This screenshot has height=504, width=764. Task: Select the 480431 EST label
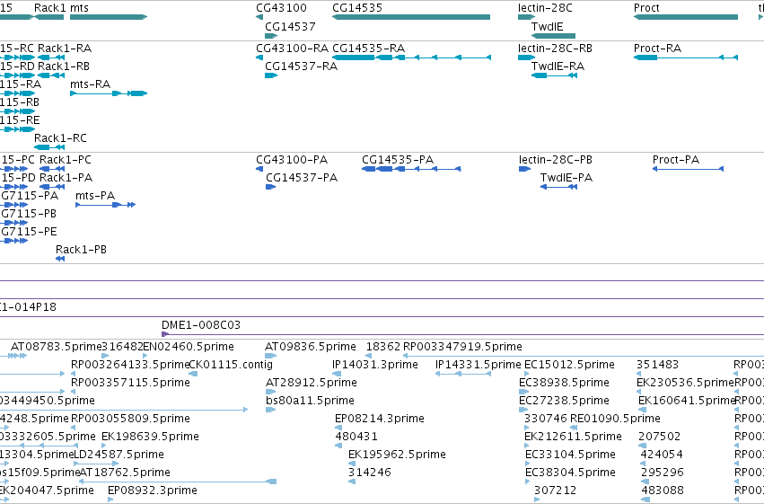pos(356,437)
